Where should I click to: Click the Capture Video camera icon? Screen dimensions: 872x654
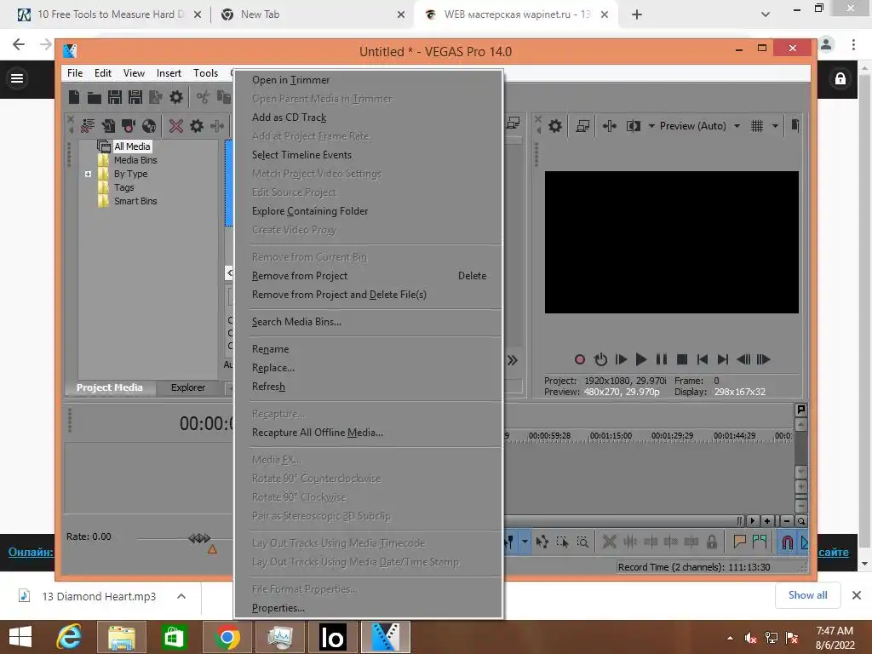click(x=129, y=126)
